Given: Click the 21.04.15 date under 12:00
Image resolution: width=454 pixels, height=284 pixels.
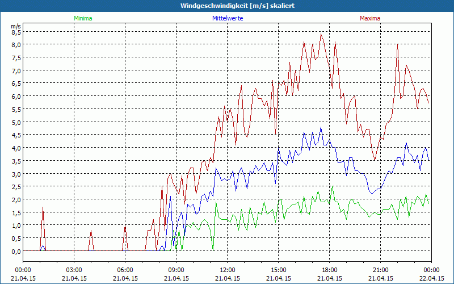Looking at the screenshot, I should pos(228,278).
